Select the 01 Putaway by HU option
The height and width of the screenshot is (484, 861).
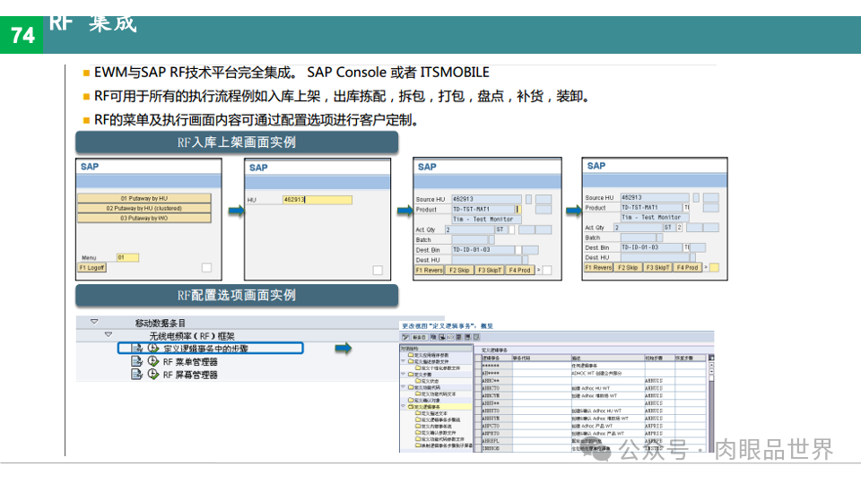[143, 198]
